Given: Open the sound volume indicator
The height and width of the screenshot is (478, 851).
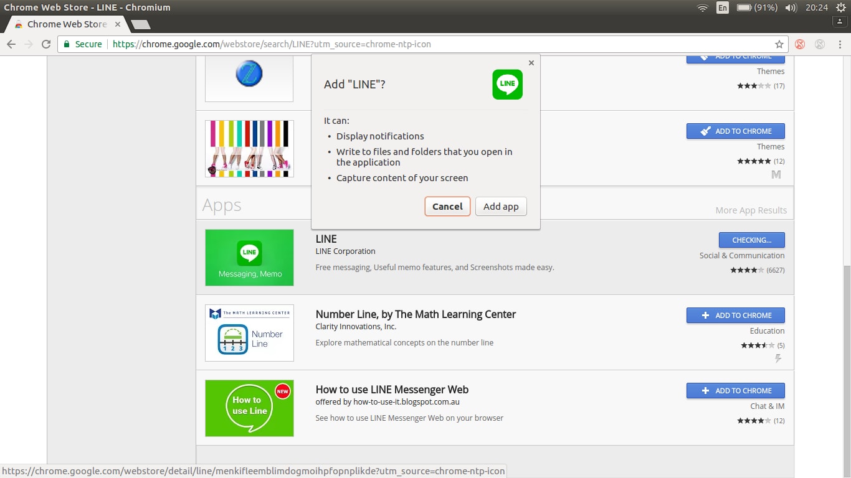Looking at the screenshot, I should [x=791, y=7].
